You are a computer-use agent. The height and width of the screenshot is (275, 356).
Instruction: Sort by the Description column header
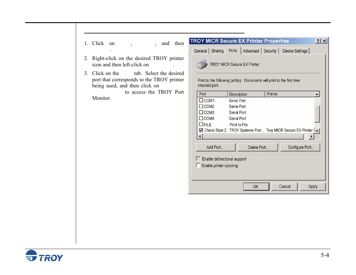pos(246,94)
